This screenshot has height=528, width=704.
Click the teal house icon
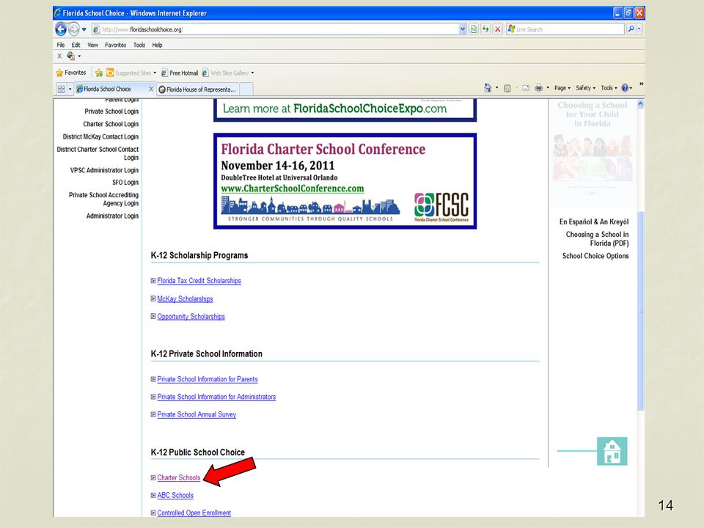pyautogui.click(x=612, y=451)
